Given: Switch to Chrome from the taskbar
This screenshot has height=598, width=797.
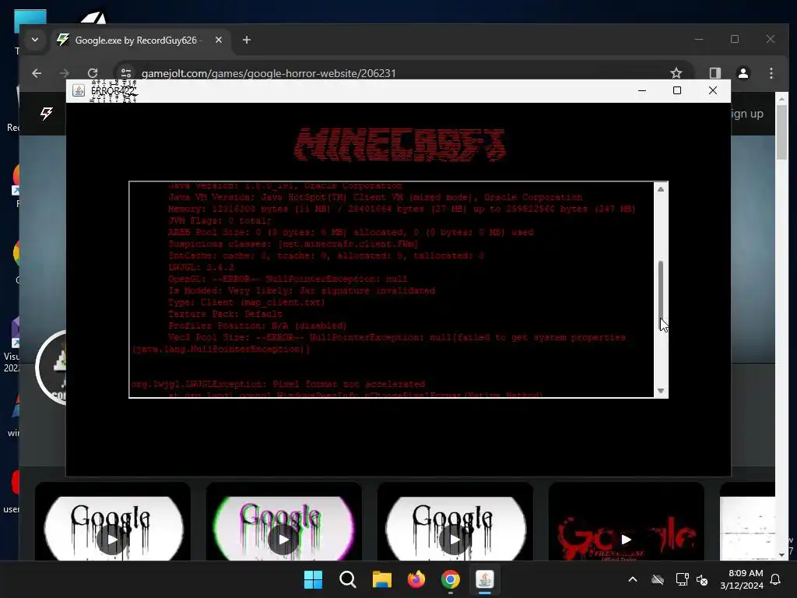Looking at the screenshot, I should point(451,579).
